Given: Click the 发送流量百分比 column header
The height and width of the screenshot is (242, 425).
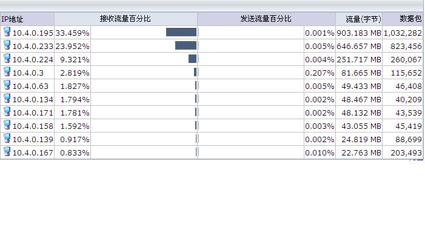Looking at the screenshot, I should (x=266, y=19).
